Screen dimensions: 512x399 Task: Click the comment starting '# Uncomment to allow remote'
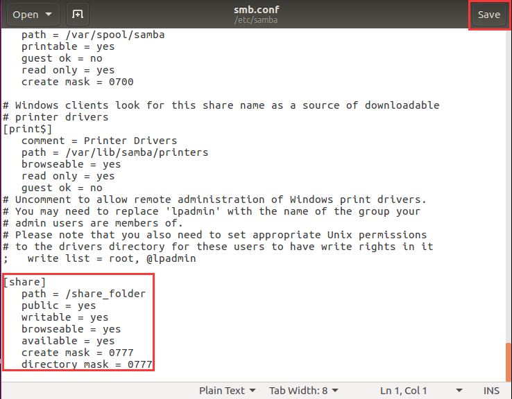pos(214,199)
